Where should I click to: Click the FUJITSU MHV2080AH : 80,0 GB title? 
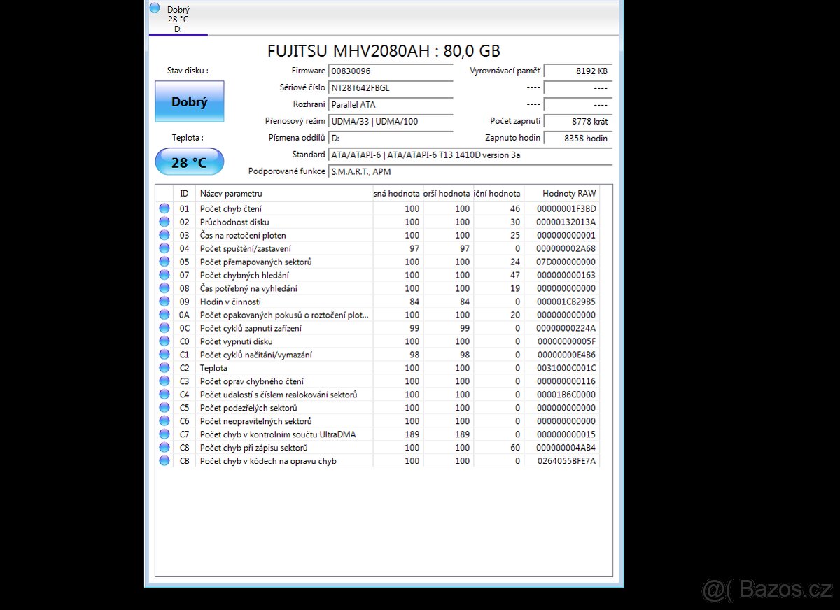tap(384, 51)
